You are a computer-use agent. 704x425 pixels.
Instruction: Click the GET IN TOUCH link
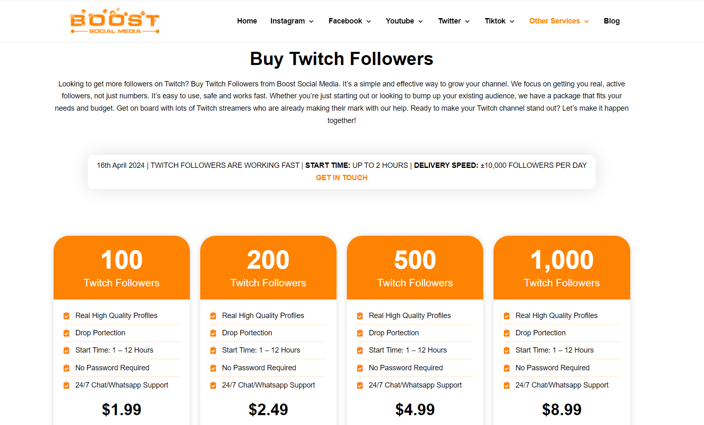click(341, 178)
